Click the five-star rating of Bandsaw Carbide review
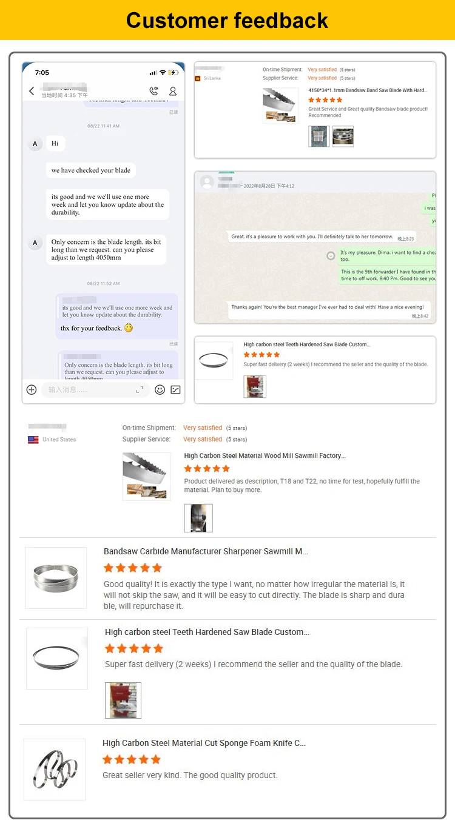 (133, 568)
